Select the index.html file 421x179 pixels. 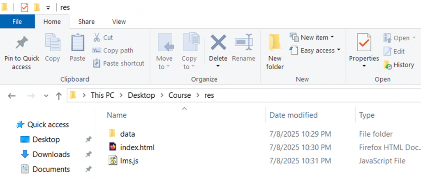(x=137, y=147)
